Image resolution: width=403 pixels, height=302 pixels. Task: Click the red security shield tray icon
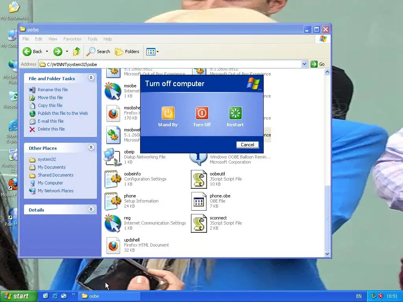(x=381, y=296)
